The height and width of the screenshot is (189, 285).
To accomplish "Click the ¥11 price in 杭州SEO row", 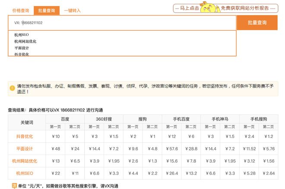I will click(x=75, y=173).
